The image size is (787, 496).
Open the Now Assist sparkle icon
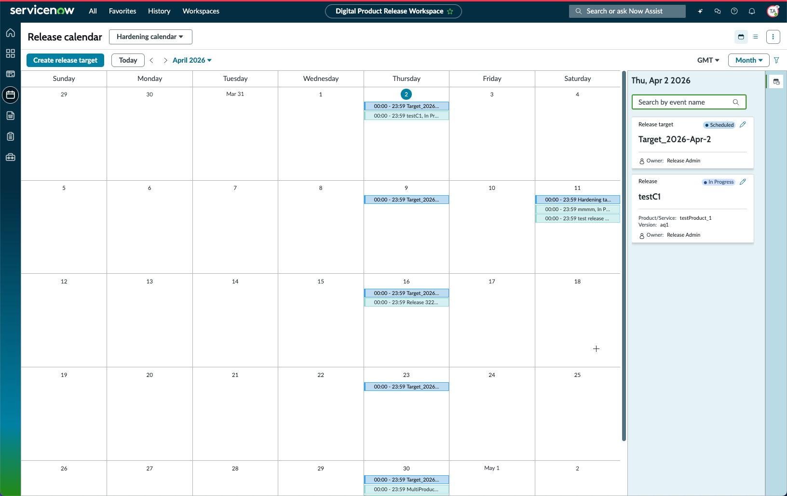(x=700, y=11)
